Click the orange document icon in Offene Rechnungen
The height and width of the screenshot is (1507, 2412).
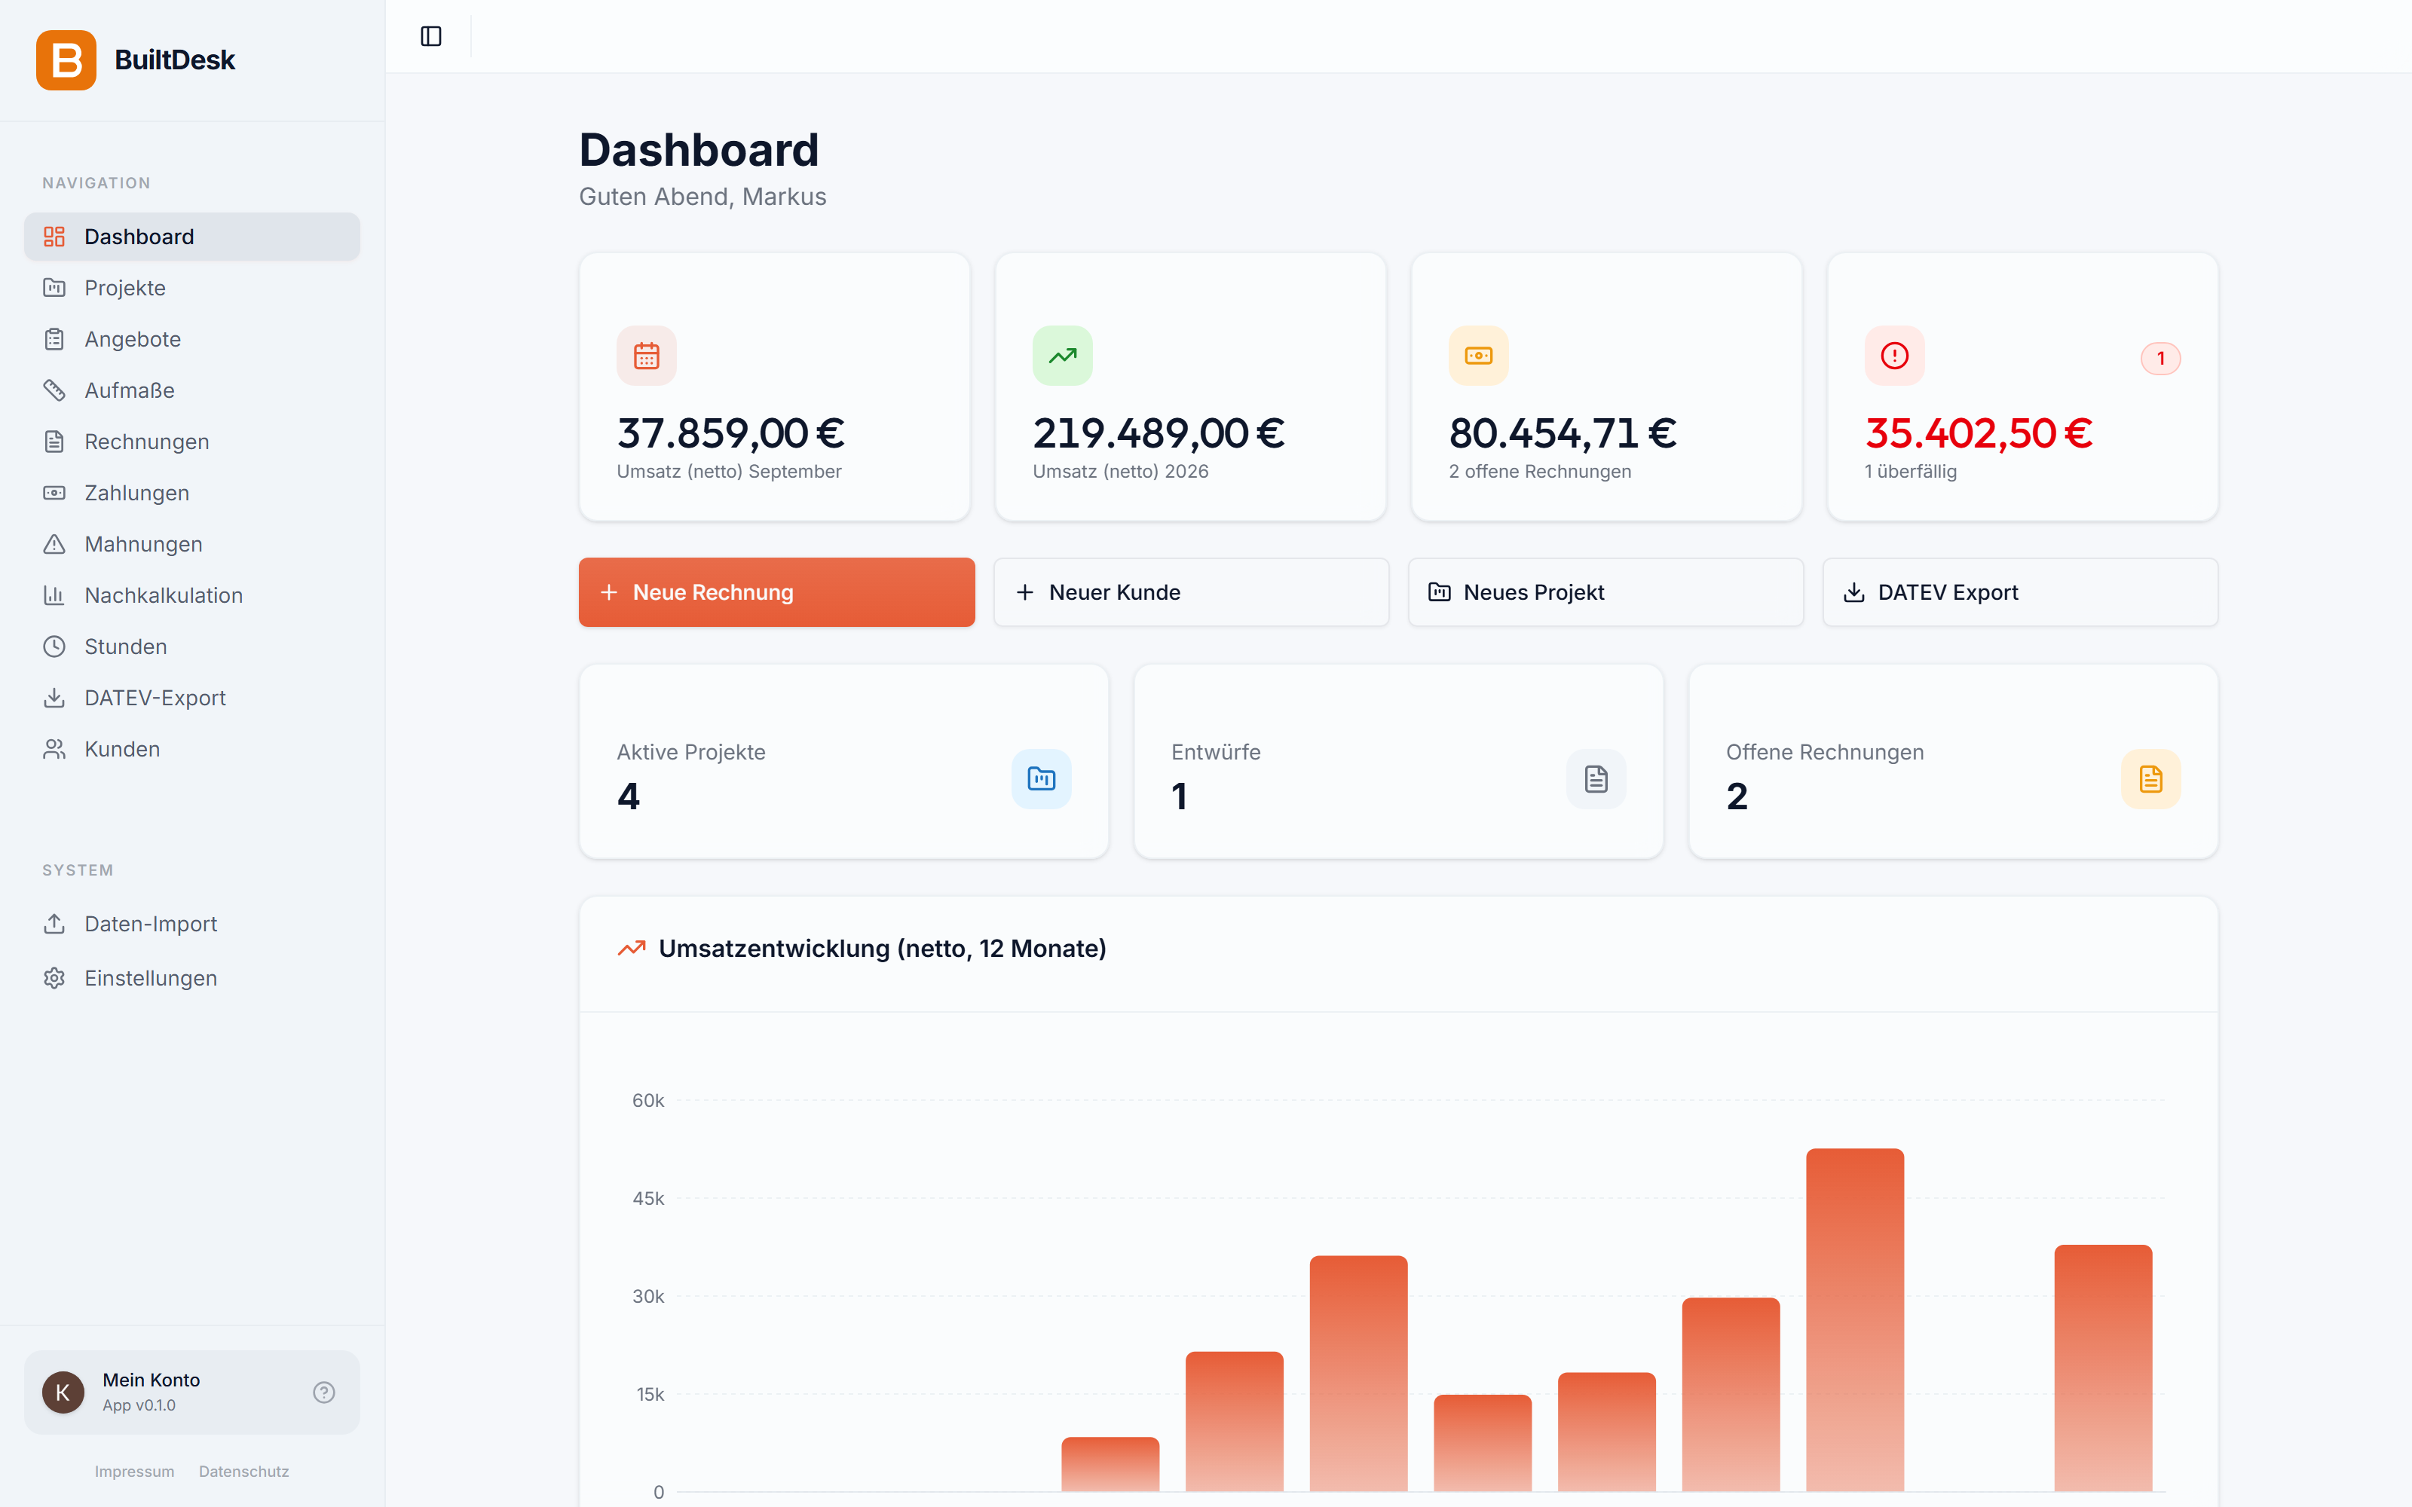click(x=2150, y=778)
